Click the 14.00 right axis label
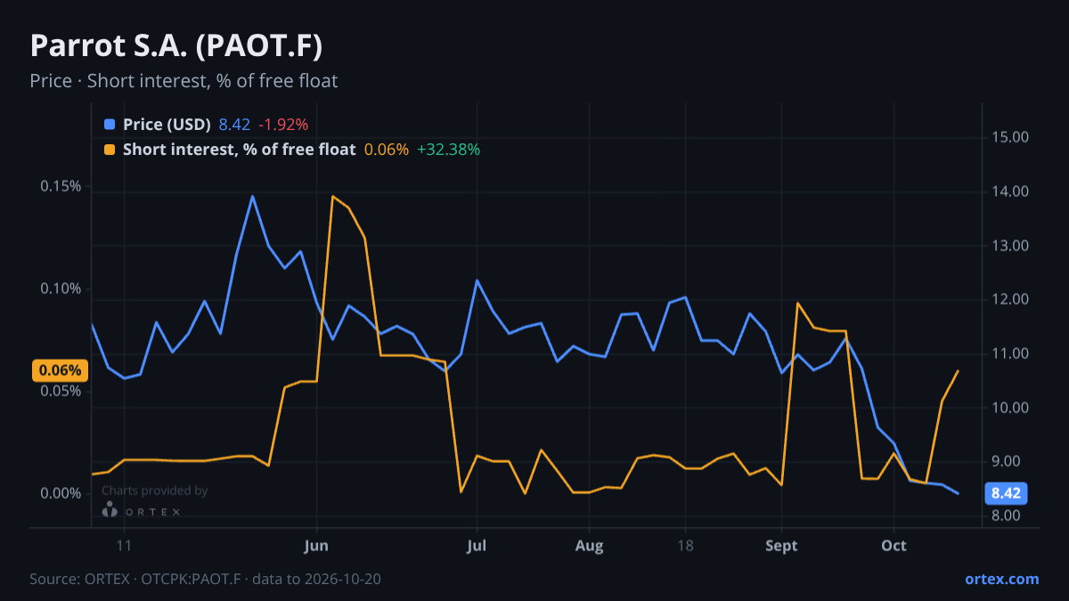 point(1009,191)
